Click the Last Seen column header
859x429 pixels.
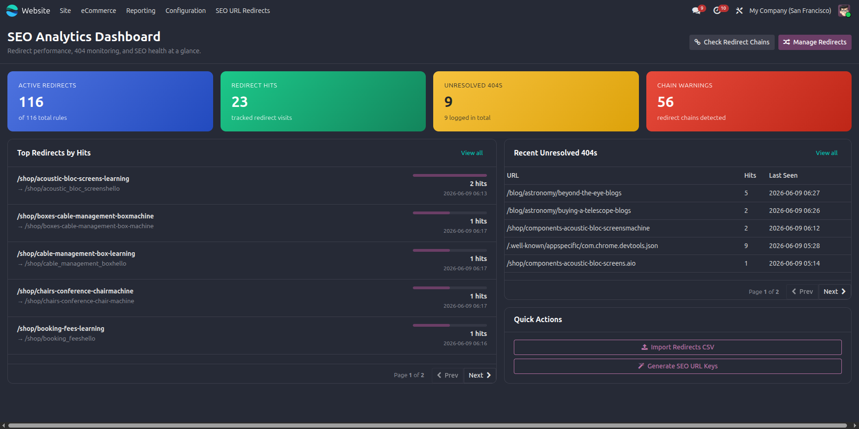(783, 175)
